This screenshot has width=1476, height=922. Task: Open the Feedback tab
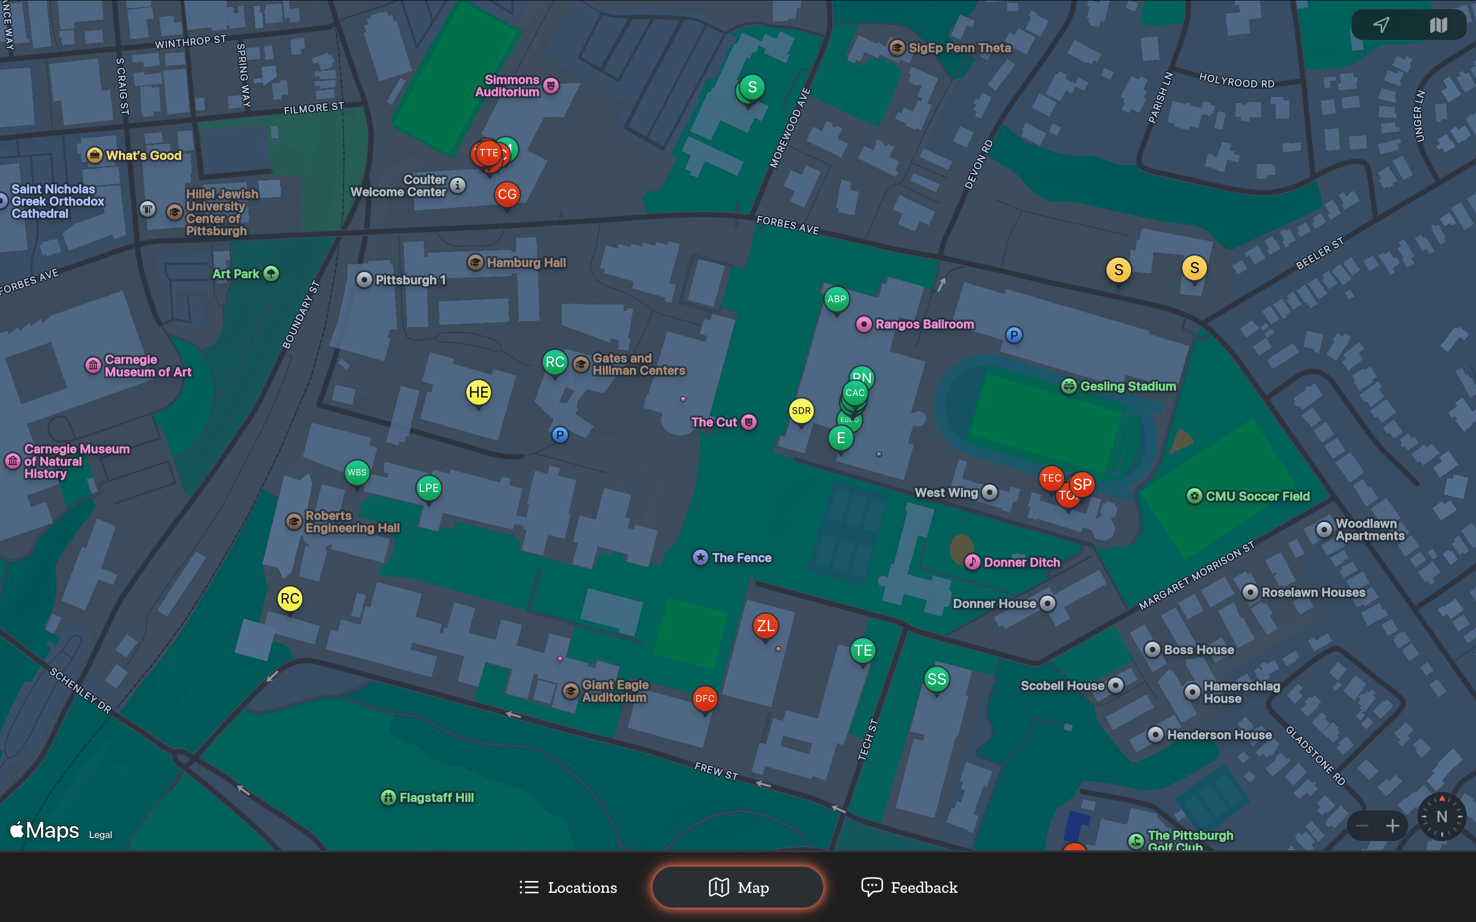click(909, 887)
